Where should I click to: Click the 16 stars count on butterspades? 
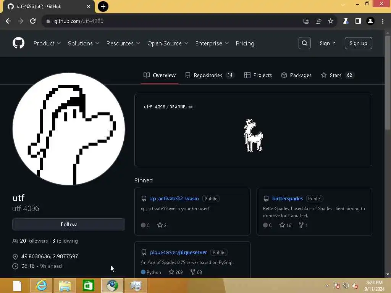(285, 225)
